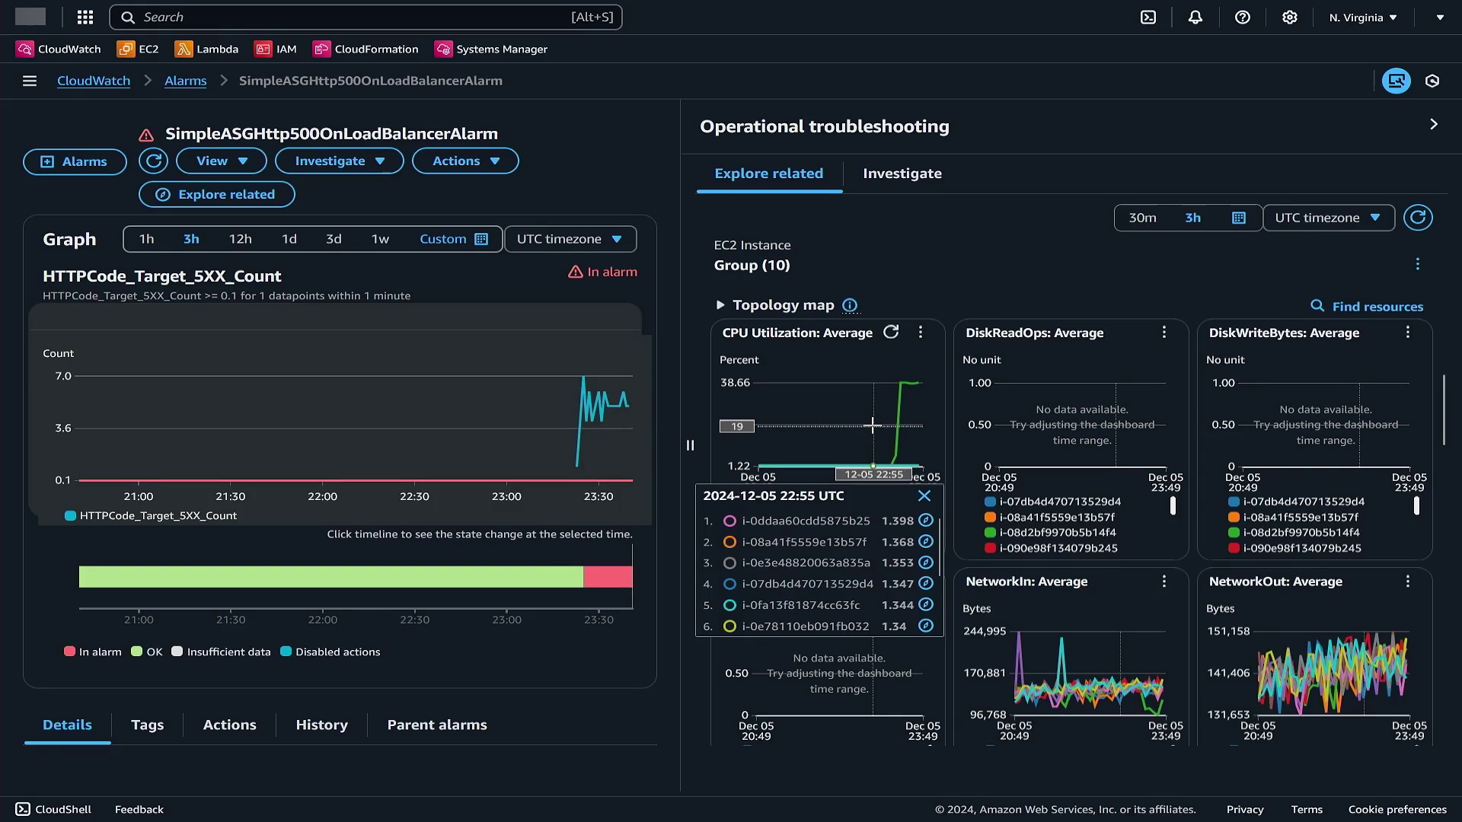Open the N. Virginia region selector
The image size is (1462, 822).
pos(1363,17)
